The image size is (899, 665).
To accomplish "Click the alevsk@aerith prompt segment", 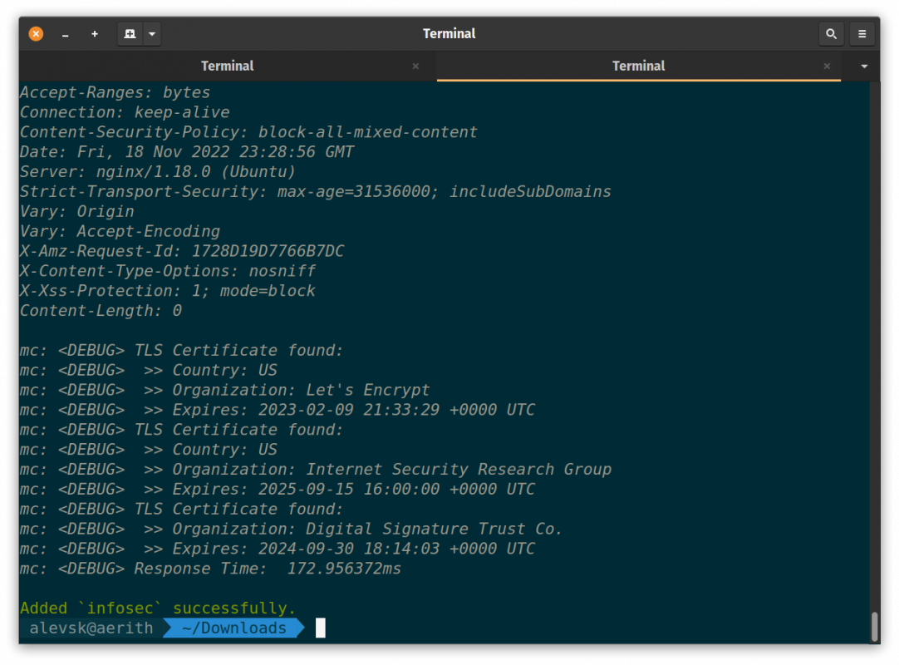I will 91,628.
